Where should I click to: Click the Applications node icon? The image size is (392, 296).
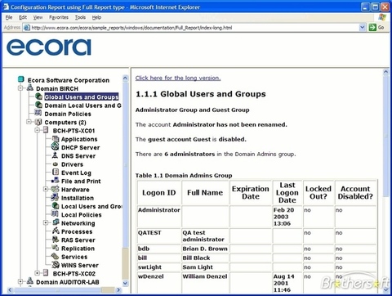tap(56, 139)
